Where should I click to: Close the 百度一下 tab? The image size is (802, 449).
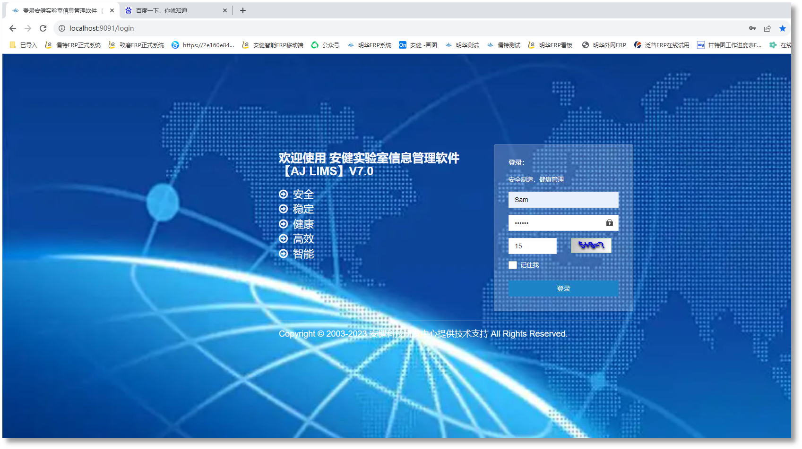click(225, 10)
